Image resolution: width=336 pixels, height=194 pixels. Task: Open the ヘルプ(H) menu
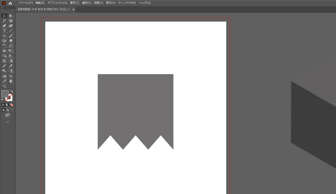(144, 3)
